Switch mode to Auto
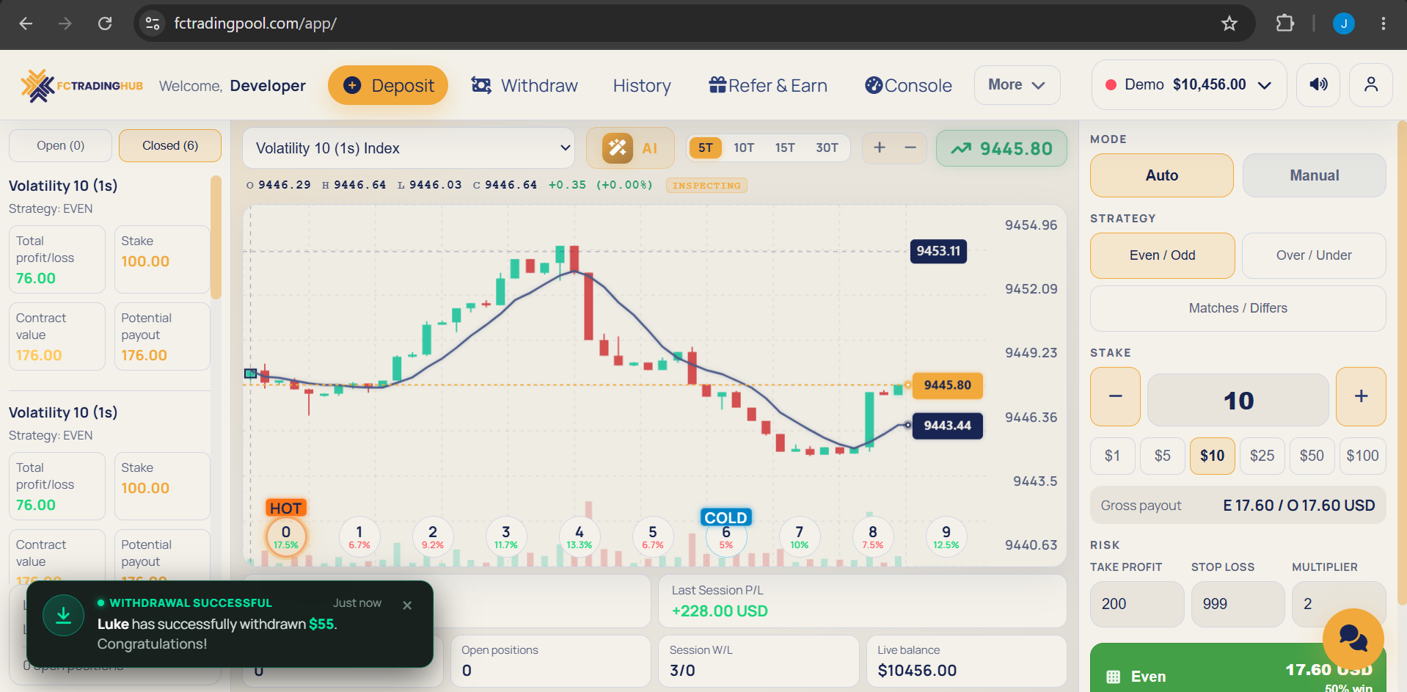 [x=1162, y=175]
